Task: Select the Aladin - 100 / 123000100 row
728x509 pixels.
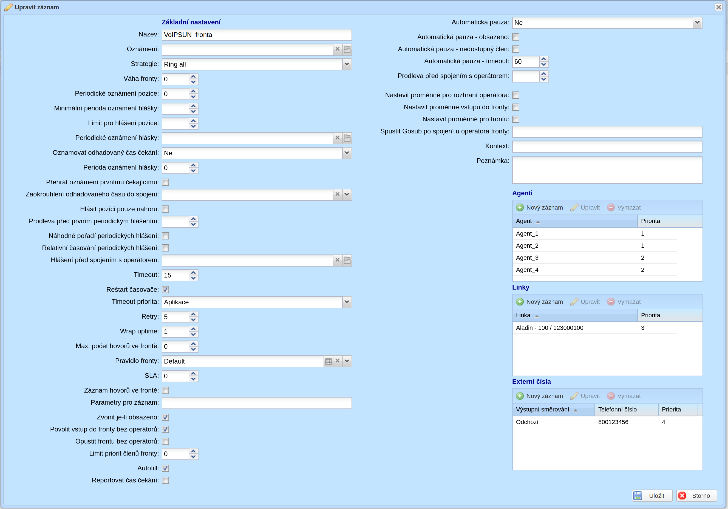Action: [595, 328]
